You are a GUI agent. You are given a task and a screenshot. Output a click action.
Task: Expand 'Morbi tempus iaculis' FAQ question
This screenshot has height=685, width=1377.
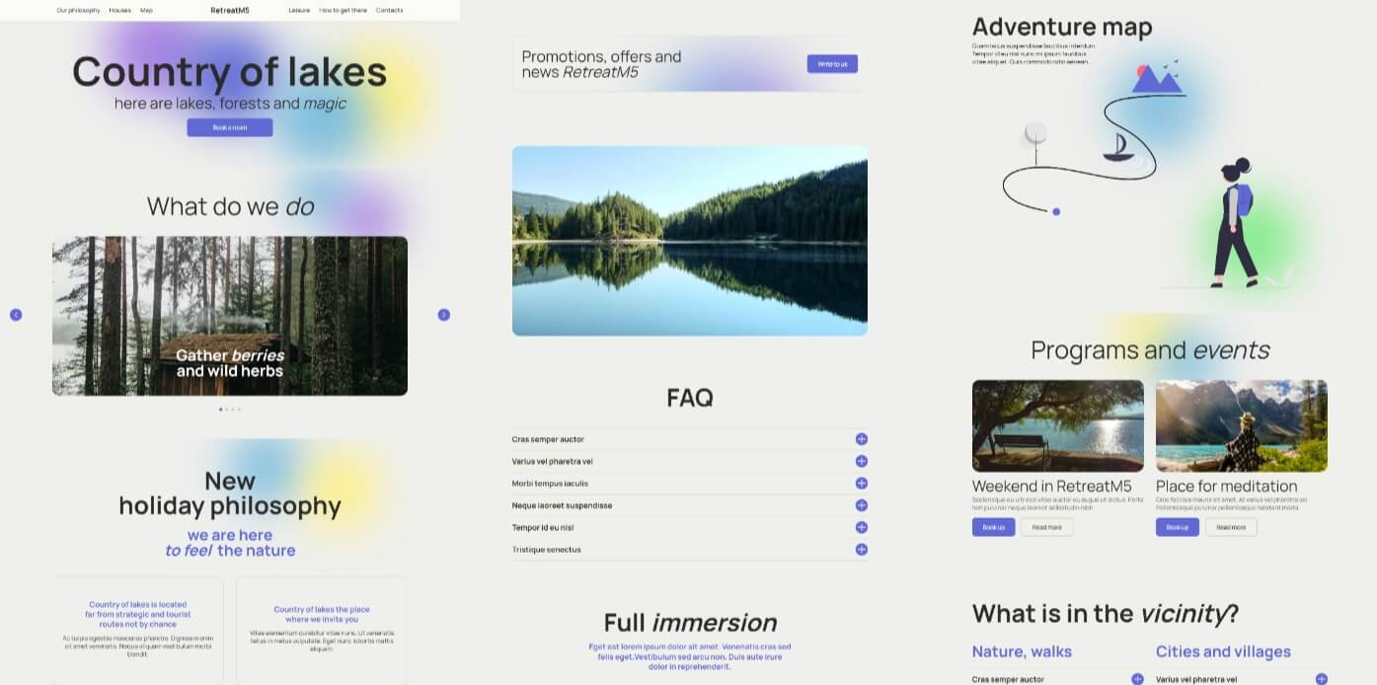point(861,484)
